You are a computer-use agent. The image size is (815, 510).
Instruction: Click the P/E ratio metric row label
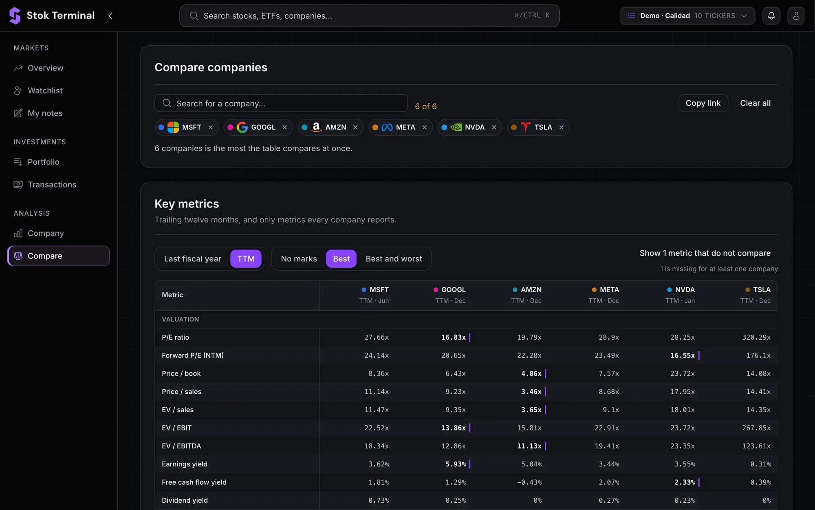click(176, 338)
